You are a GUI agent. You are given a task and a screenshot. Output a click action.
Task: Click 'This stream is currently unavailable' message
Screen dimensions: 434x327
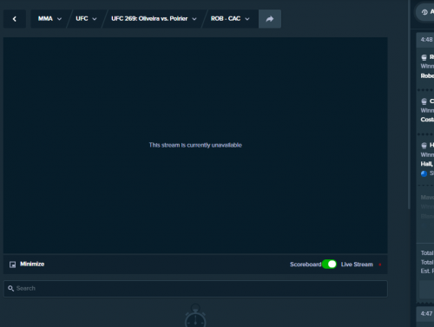coord(195,145)
